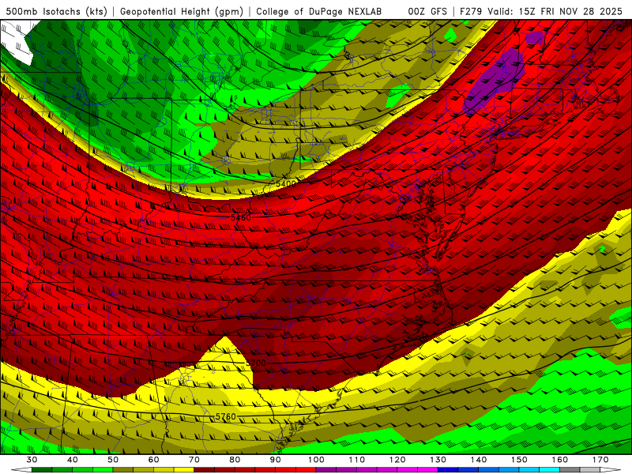Click the 60 knot legend value

pos(153,460)
